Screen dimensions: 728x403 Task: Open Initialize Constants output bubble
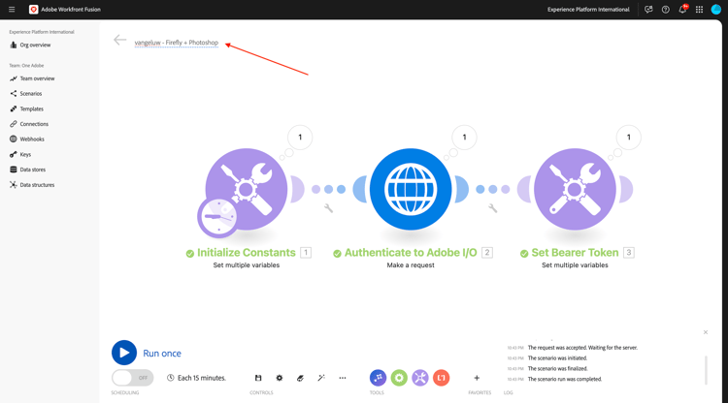tap(300, 138)
